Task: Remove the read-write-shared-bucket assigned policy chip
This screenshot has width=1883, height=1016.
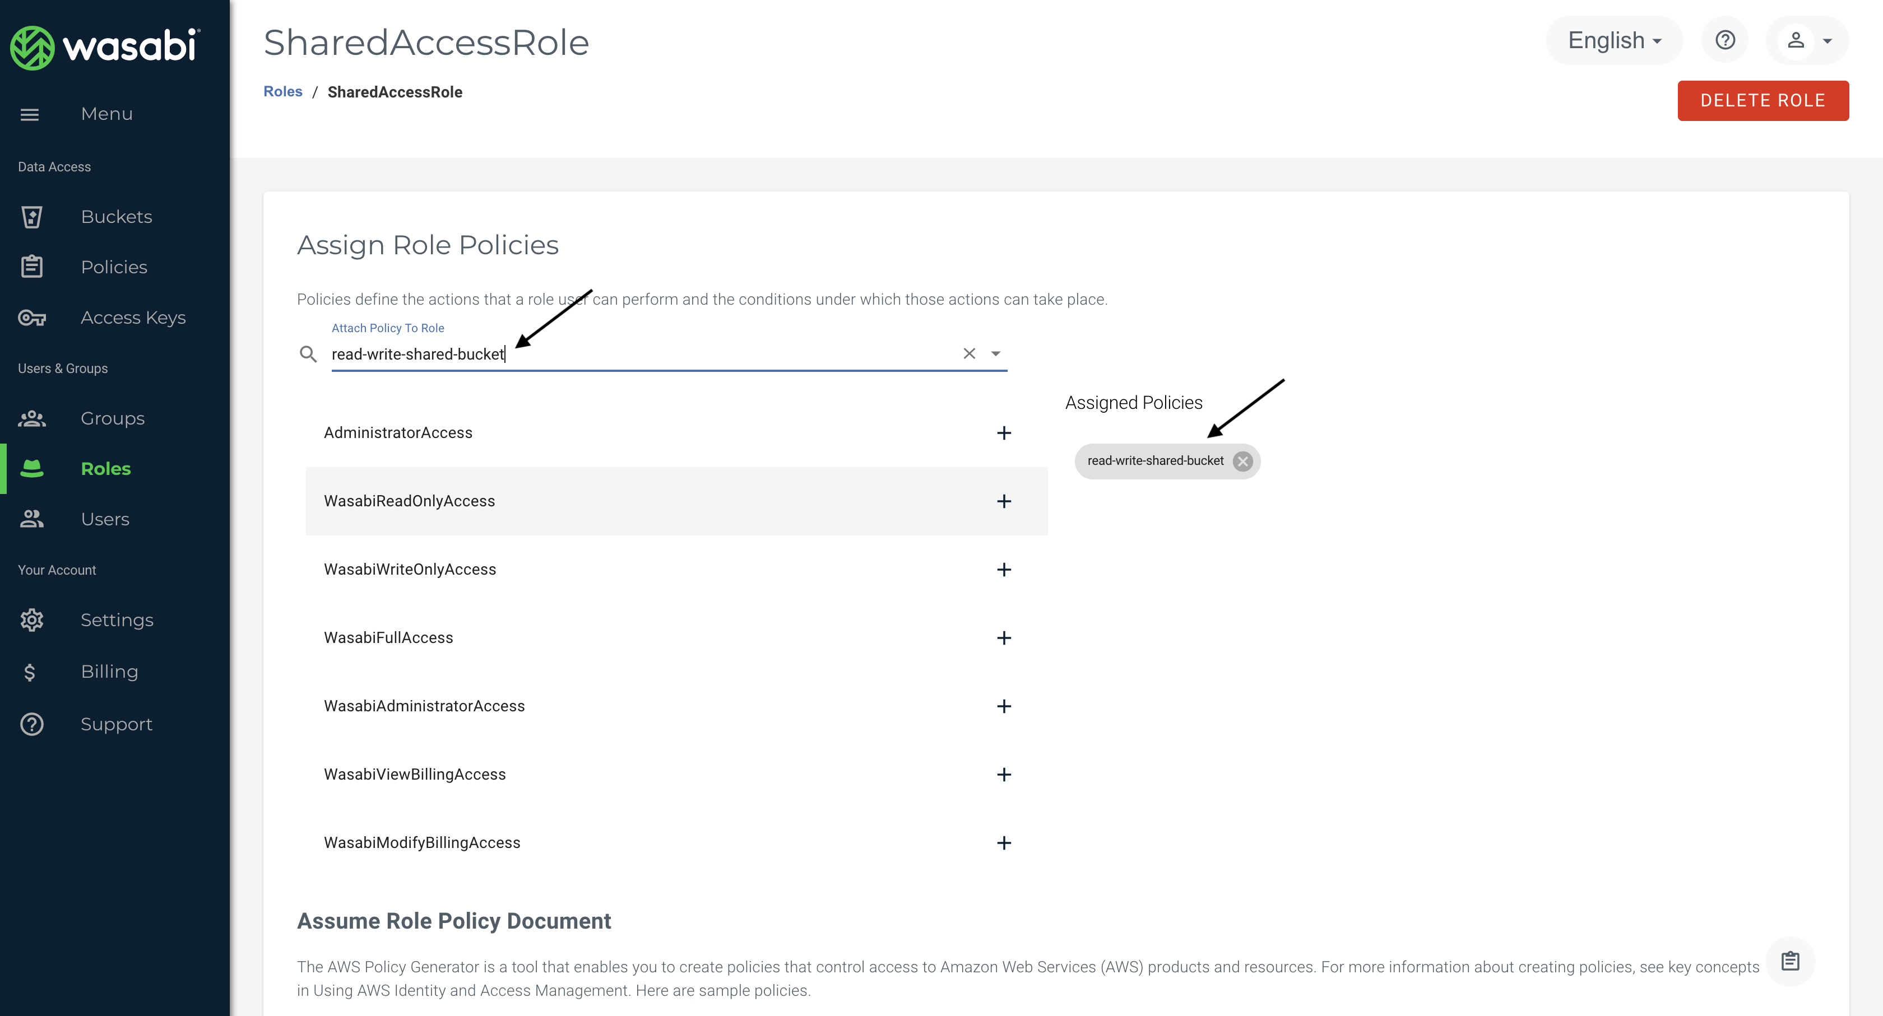Action: 1242,462
